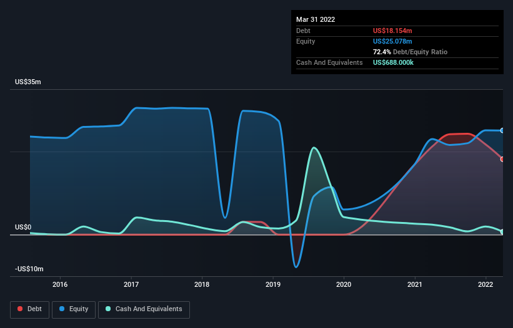Click Cash And Equivalents label in tooltip
The image size is (513, 328).
click(x=329, y=62)
